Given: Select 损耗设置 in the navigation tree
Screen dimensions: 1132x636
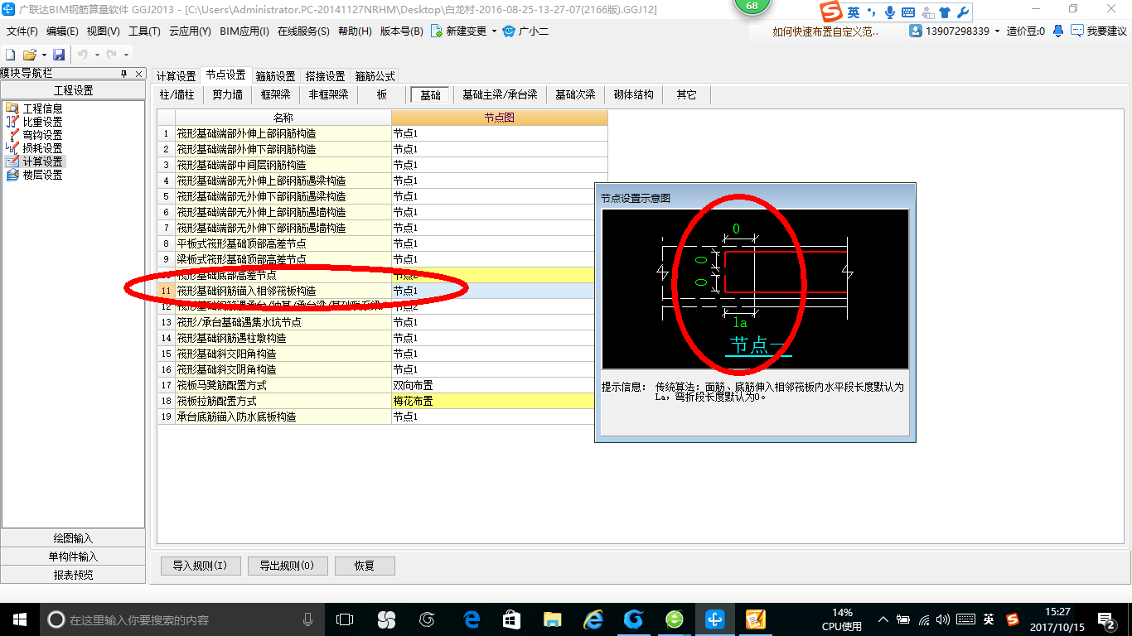Looking at the screenshot, I should pyautogui.click(x=42, y=148).
